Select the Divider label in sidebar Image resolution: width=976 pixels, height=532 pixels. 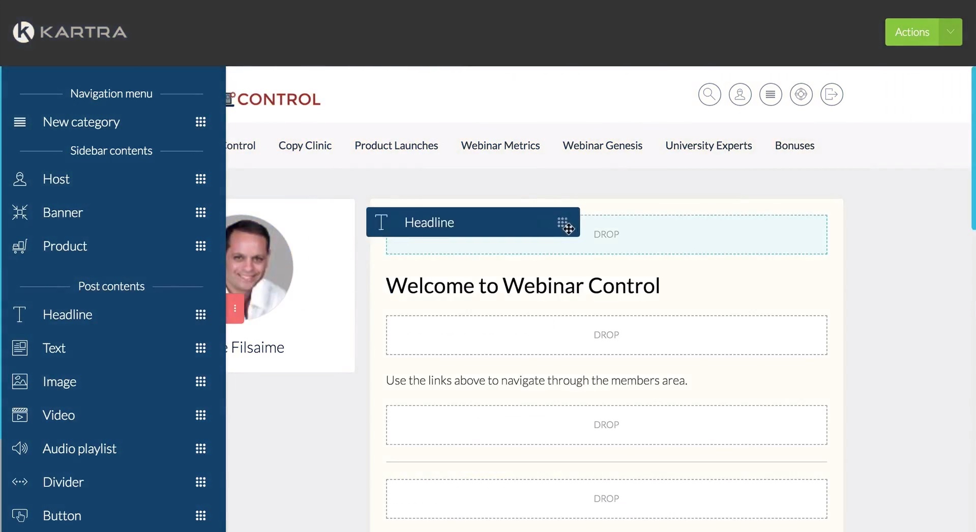(63, 482)
